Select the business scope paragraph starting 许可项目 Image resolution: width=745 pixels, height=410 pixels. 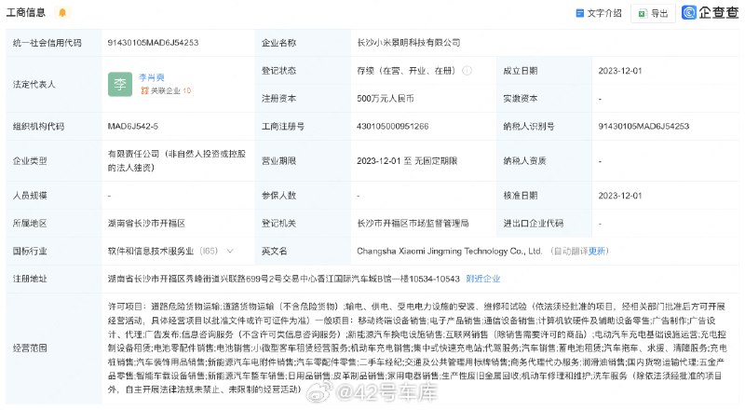pos(417,348)
